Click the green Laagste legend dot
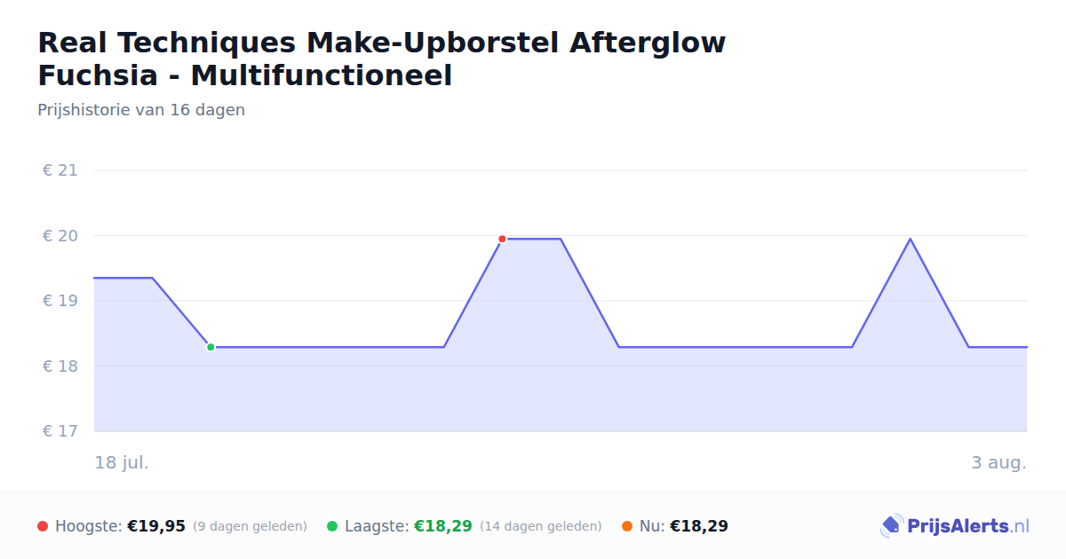 (332, 526)
